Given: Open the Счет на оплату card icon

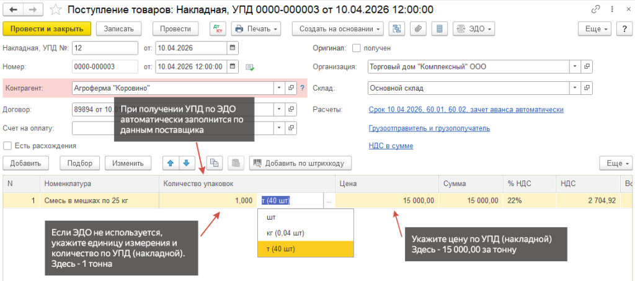Looking at the screenshot, I should pos(290,128).
